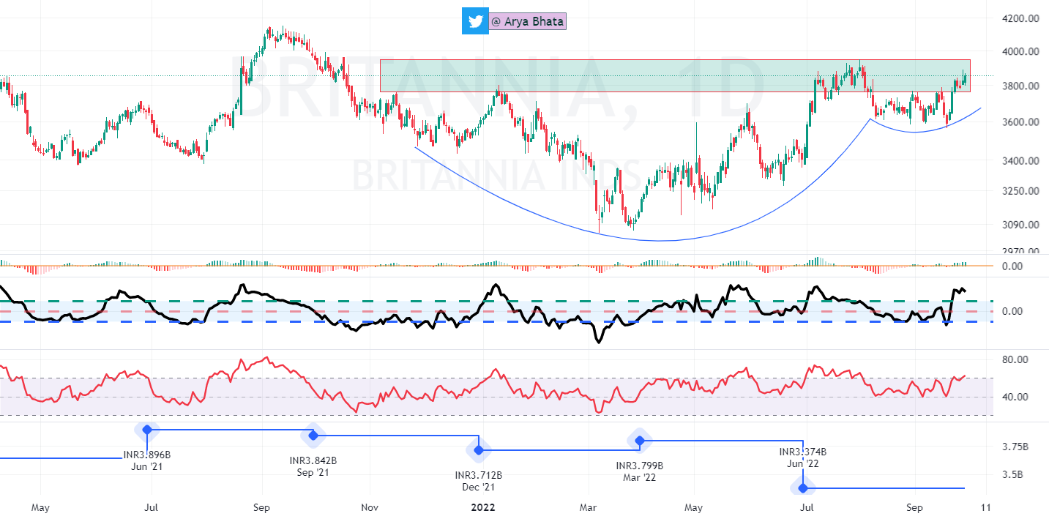Screen dimensions: 1049x519
Task: Click the 3400.00 price axis label
Action: point(1020,161)
